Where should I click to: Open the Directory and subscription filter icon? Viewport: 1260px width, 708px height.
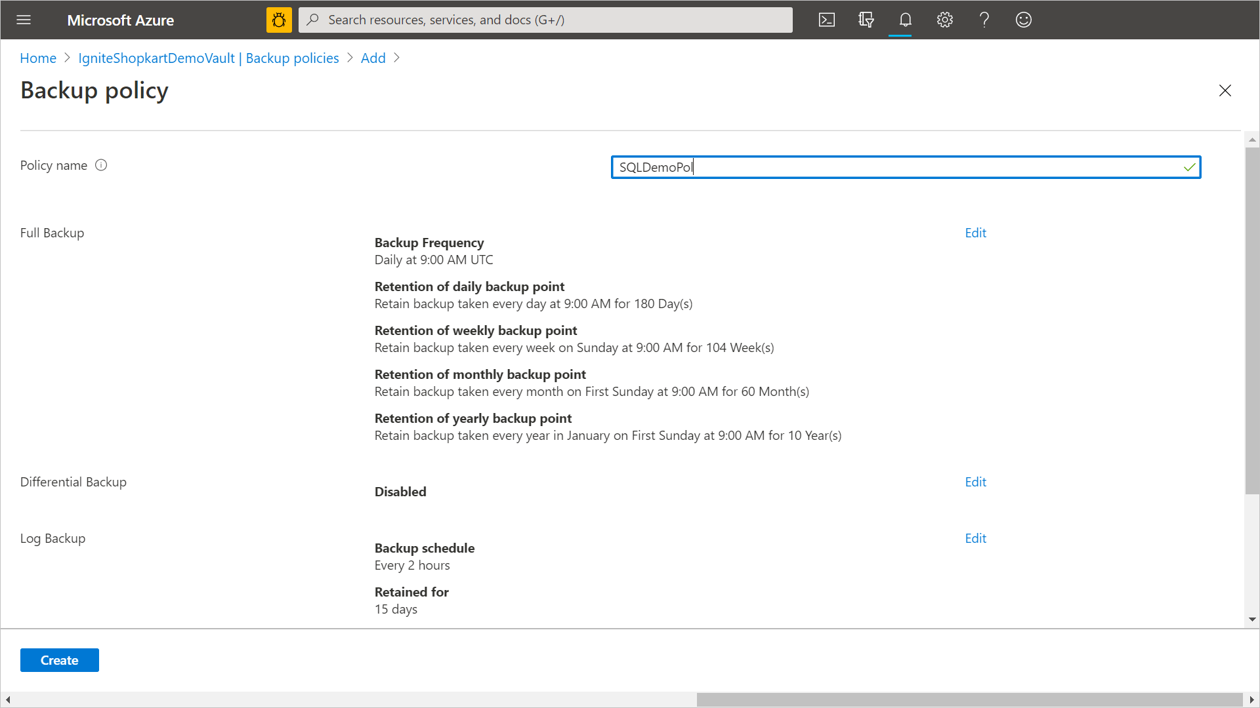pos(866,20)
